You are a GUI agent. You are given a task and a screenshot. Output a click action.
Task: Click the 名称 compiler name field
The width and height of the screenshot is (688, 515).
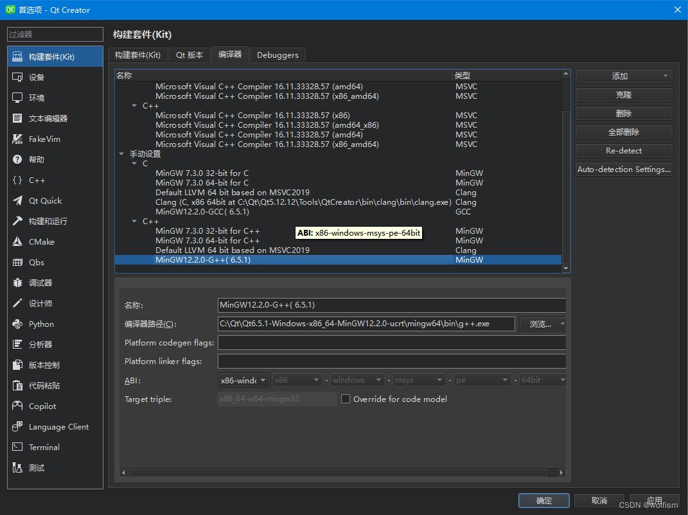tap(392, 305)
